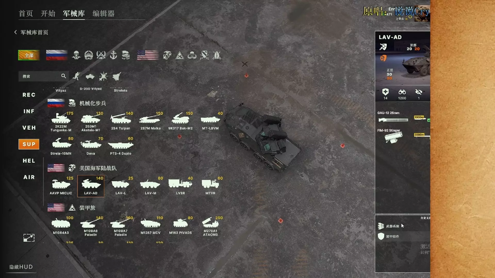Click the expand view arrow icon
The height and width of the screenshot is (278, 495).
pos(29,238)
